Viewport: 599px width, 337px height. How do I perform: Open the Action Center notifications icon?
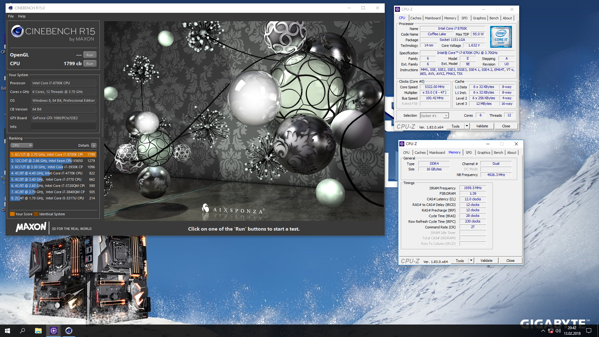(x=589, y=331)
